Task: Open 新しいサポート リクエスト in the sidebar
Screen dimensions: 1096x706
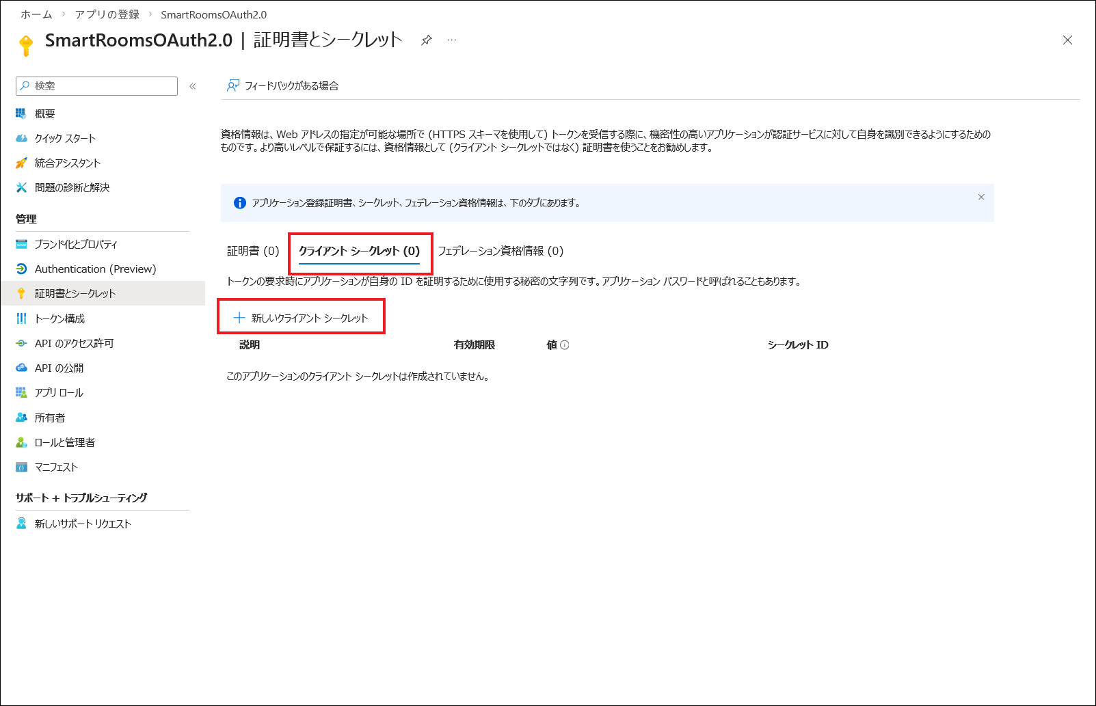Action: tap(83, 524)
